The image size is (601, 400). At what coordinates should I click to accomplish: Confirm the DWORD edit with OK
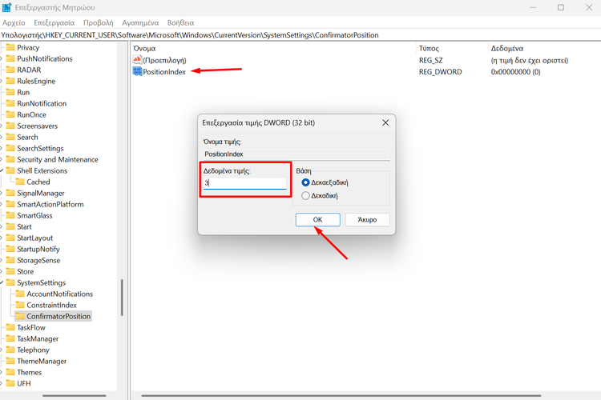pyautogui.click(x=318, y=220)
